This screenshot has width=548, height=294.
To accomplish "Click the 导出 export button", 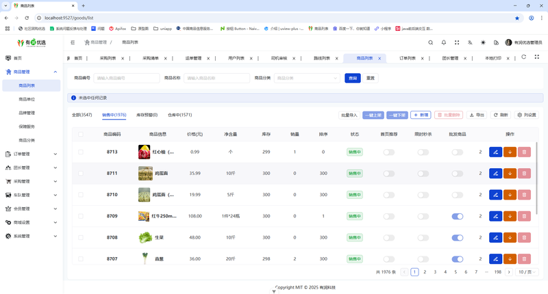I will pyautogui.click(x=477, y=115).
